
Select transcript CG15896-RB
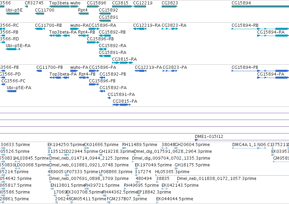click(93, 42)
